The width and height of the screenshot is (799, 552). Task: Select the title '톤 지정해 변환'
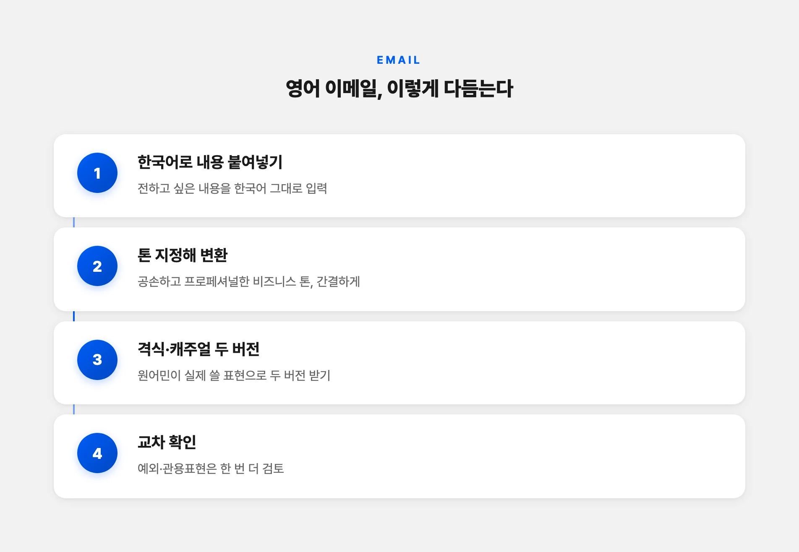pyautogui.click(x=183, y=255)
